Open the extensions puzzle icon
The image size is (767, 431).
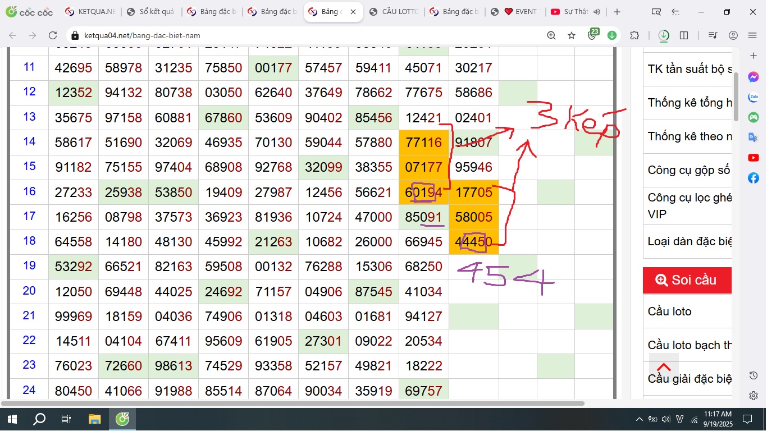tap(634, 35)
